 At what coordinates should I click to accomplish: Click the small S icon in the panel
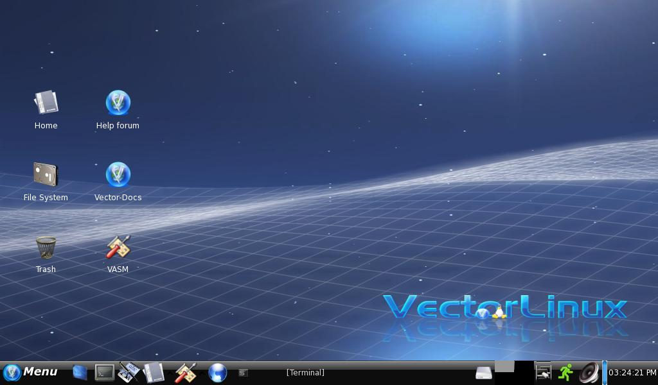click(x=242, y=372)
